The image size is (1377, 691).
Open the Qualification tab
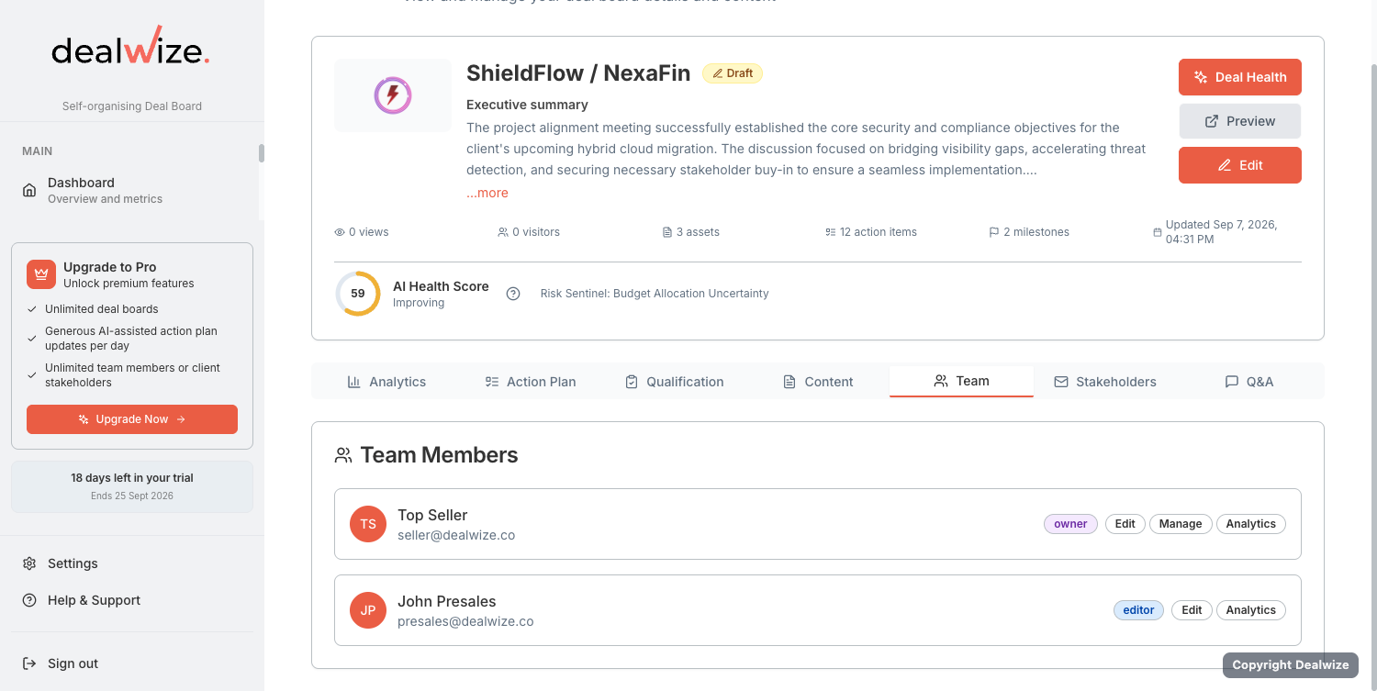(x=675, y=382)
